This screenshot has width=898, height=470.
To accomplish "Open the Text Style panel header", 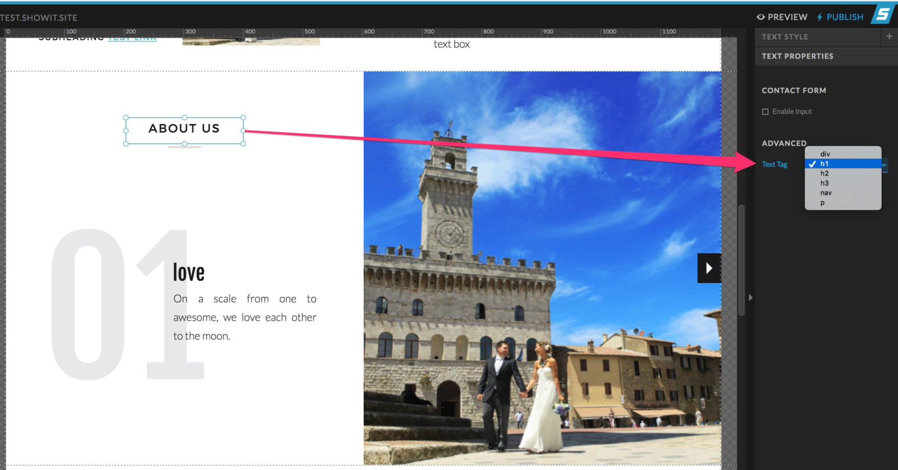I will coord(785,37).
